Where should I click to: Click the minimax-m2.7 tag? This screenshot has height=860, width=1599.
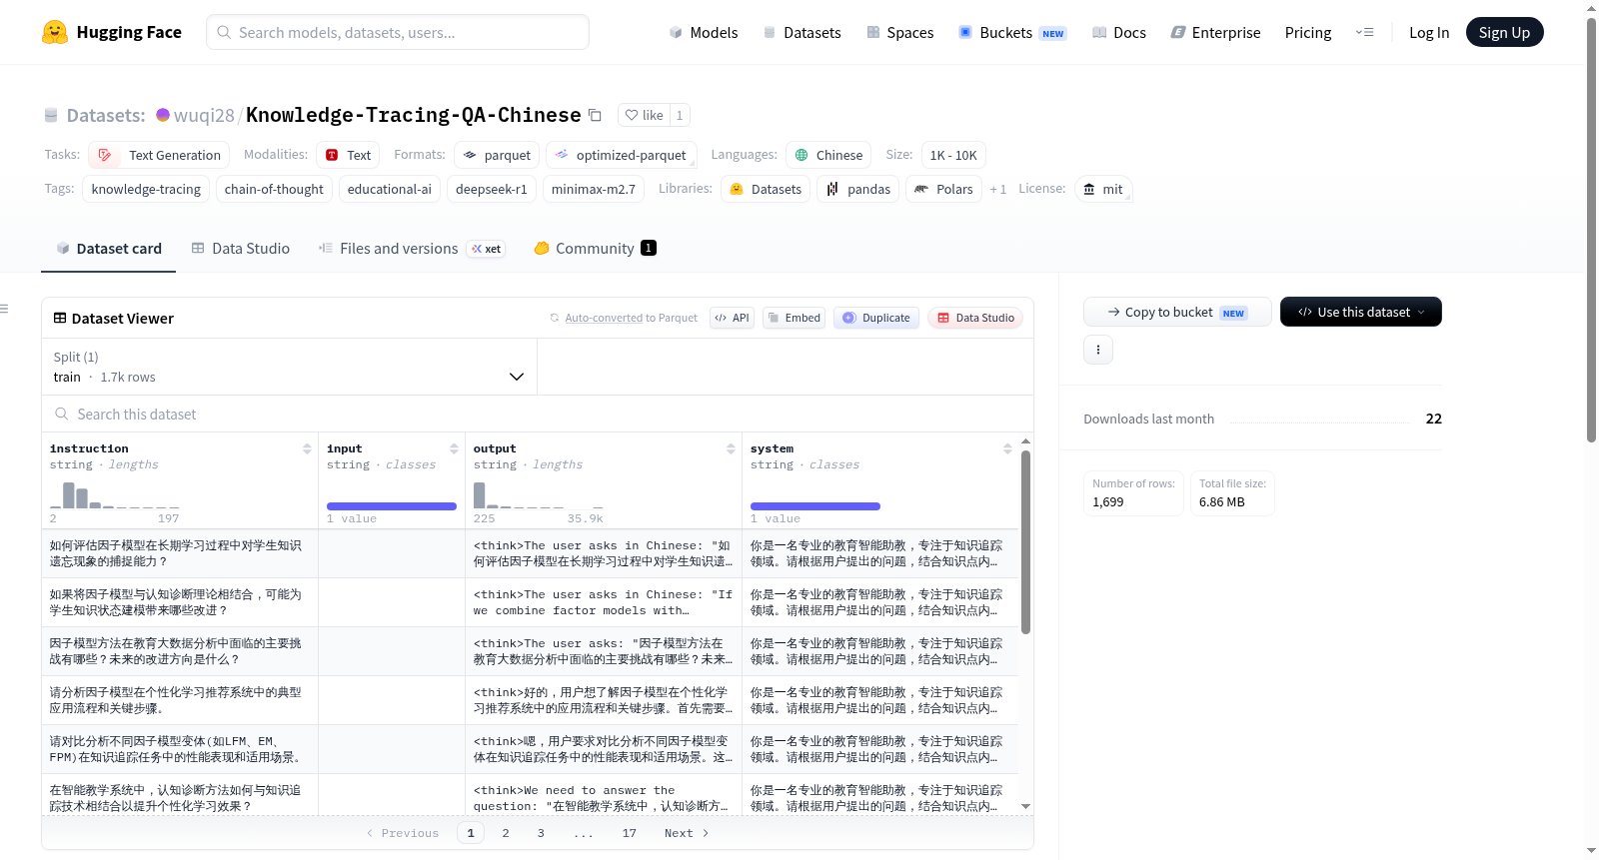(594, 189)
